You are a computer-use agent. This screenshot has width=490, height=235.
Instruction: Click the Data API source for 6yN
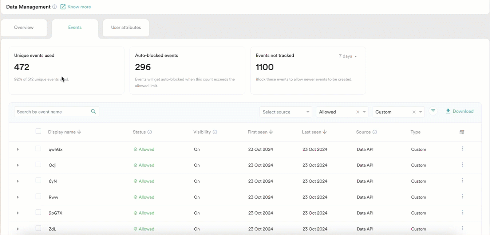point(365,181)
